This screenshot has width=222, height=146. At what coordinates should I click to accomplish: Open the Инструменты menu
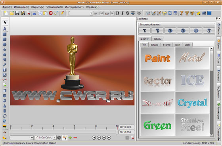pyautogui.click(x=74, y=7)
